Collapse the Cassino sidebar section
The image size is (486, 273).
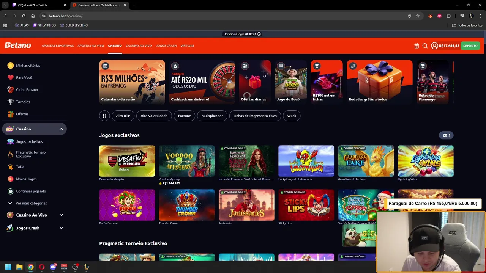point(61,129)
